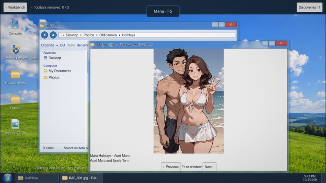This screenshot has width=326, height=183.
Task: Click the Workbench button
Action: (x=15, y=7)
